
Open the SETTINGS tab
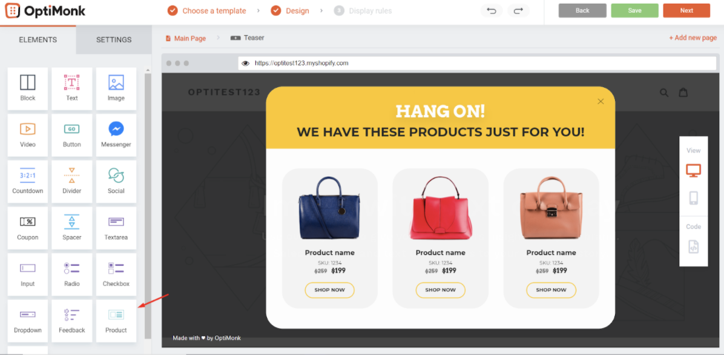tap(114, 40)
